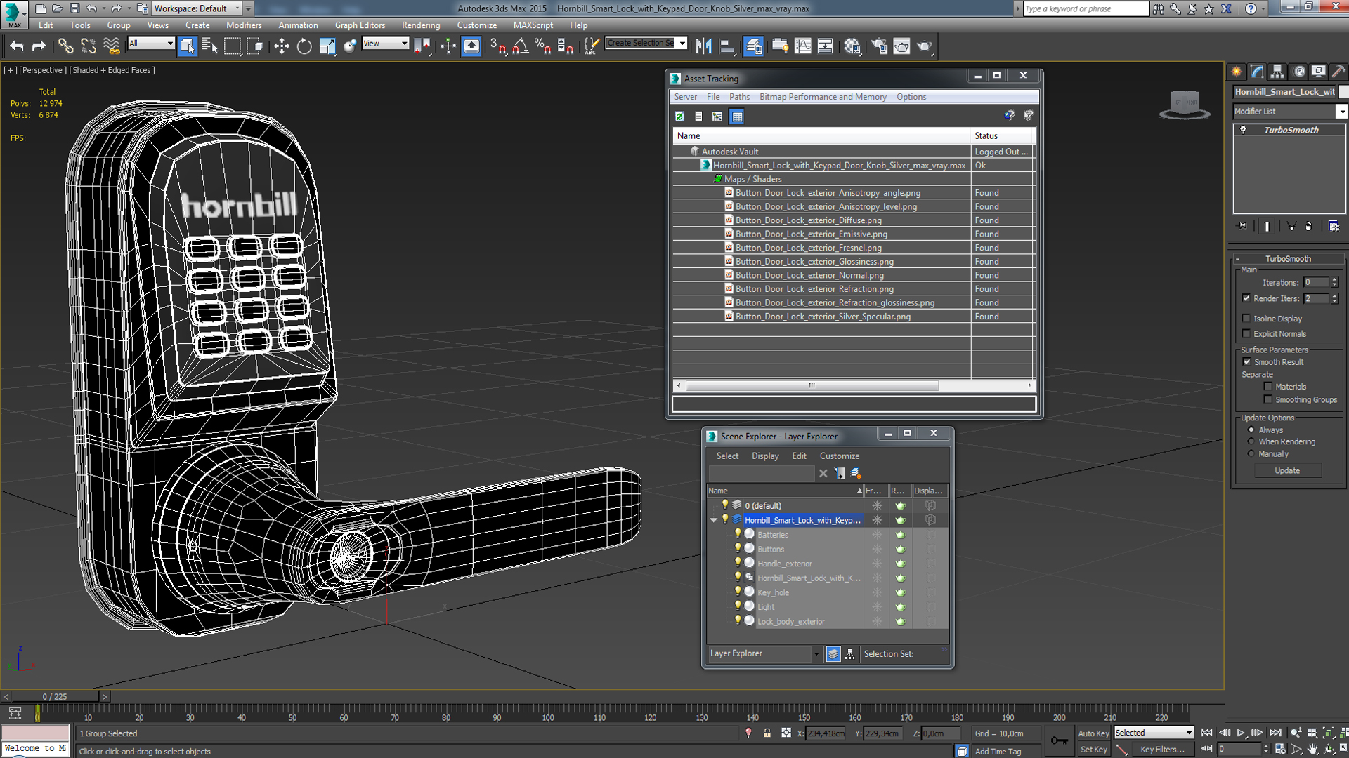
Task: Enable the Explicit Normals checkbox
Action: pos(1246,334)
